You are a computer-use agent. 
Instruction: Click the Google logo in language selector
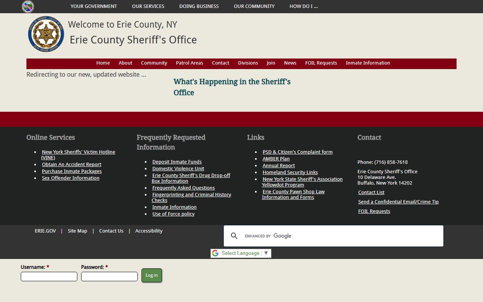pos(215,253)
